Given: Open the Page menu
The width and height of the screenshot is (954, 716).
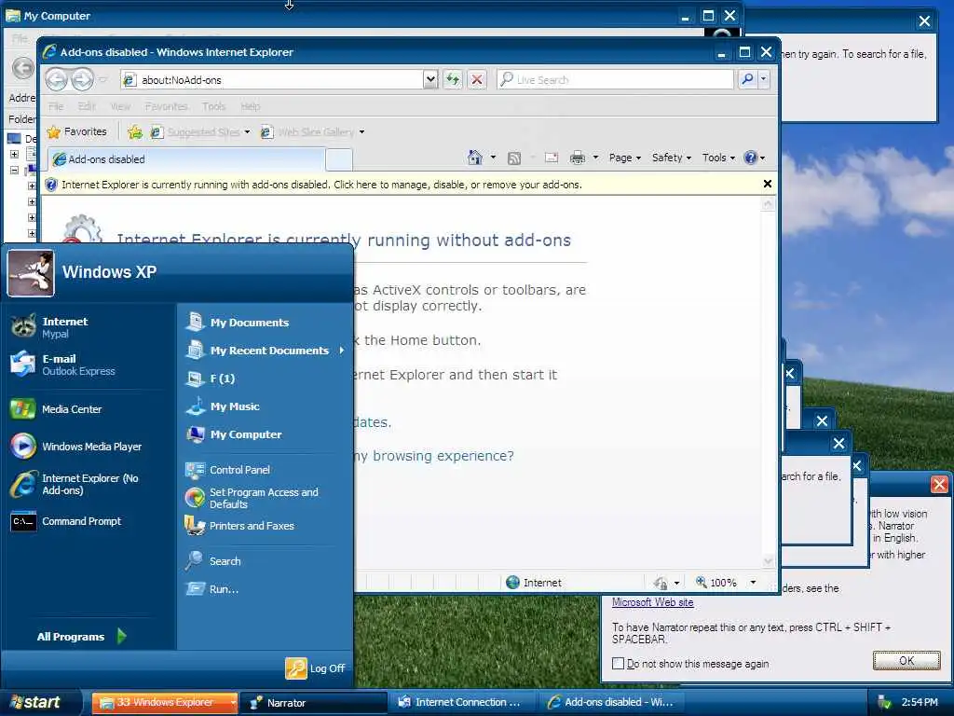Looking at the screenshot, I should pyautogui.click(x=625, y=158).
